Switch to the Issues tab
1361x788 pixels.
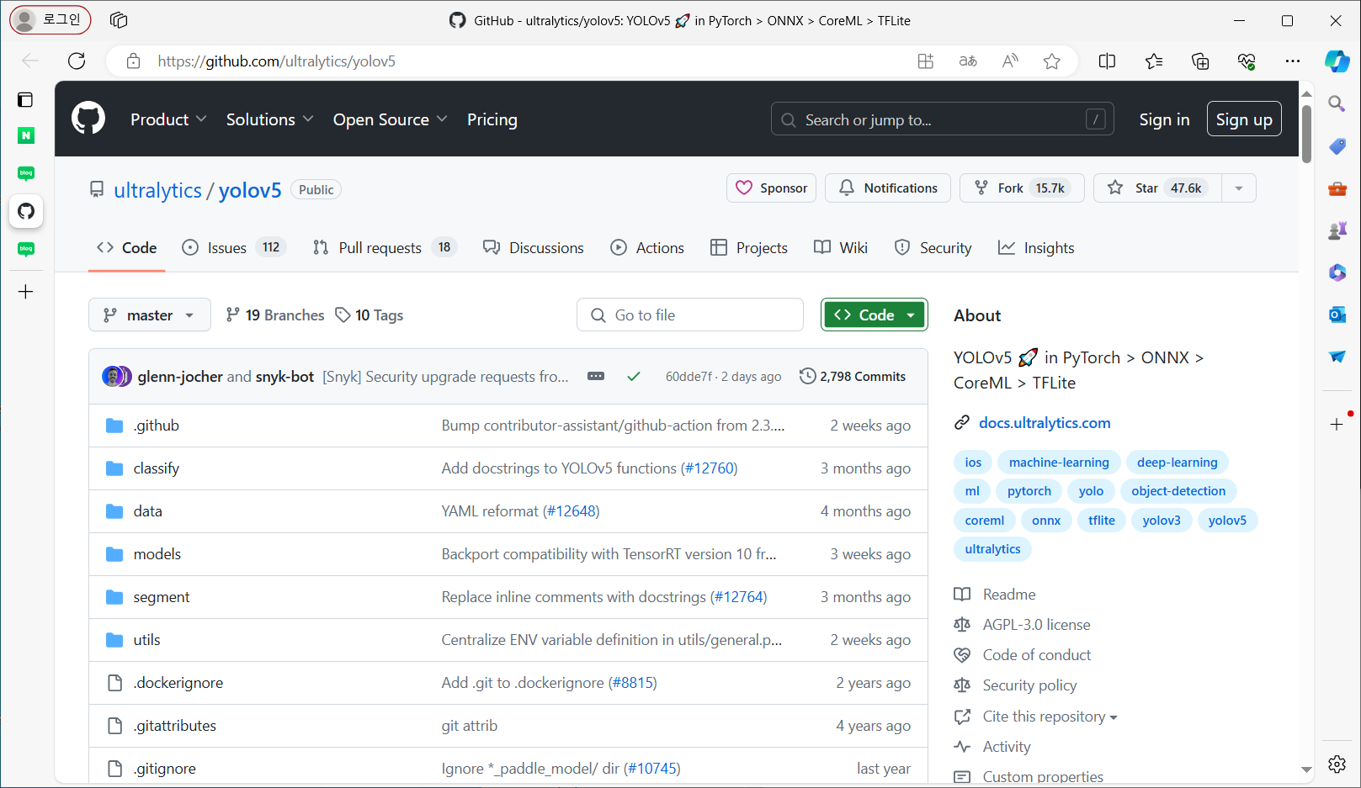[234, 247]
